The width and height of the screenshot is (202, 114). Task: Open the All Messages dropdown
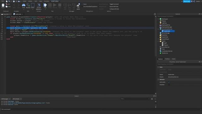[x=6, y=99]
